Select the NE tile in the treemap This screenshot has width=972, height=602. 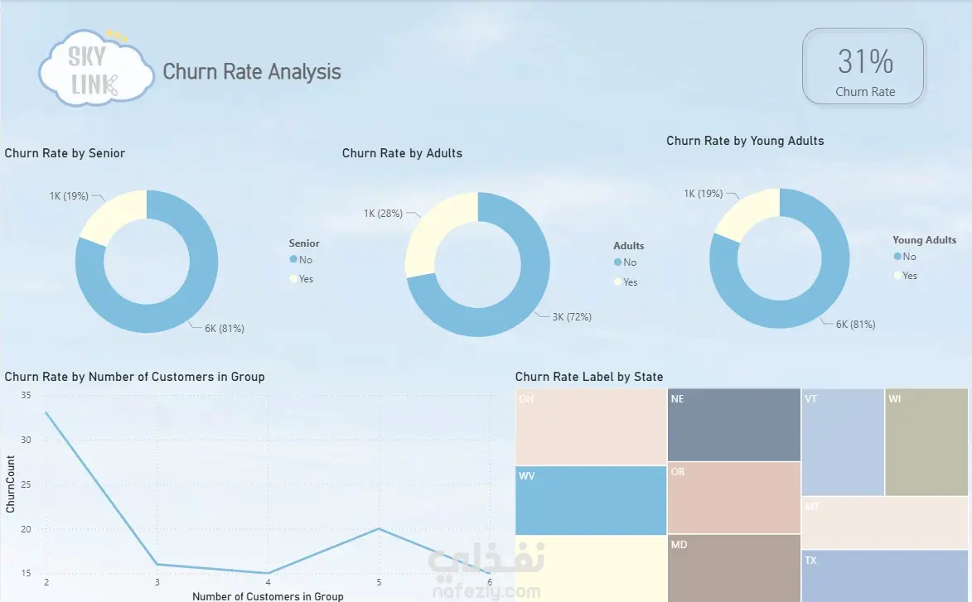point(734,425)
